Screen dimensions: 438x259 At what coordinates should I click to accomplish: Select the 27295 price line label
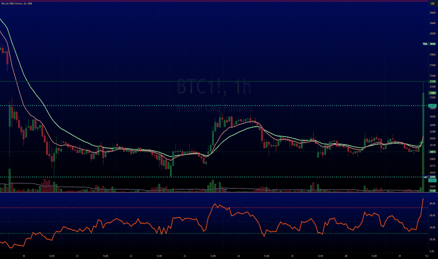(432, 81)
